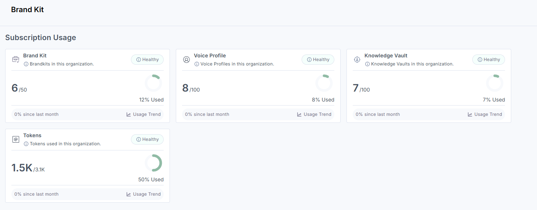Click '0% since last month' on Brand Kit card
This screenshot has width=537, height=210.
(36, 114)
